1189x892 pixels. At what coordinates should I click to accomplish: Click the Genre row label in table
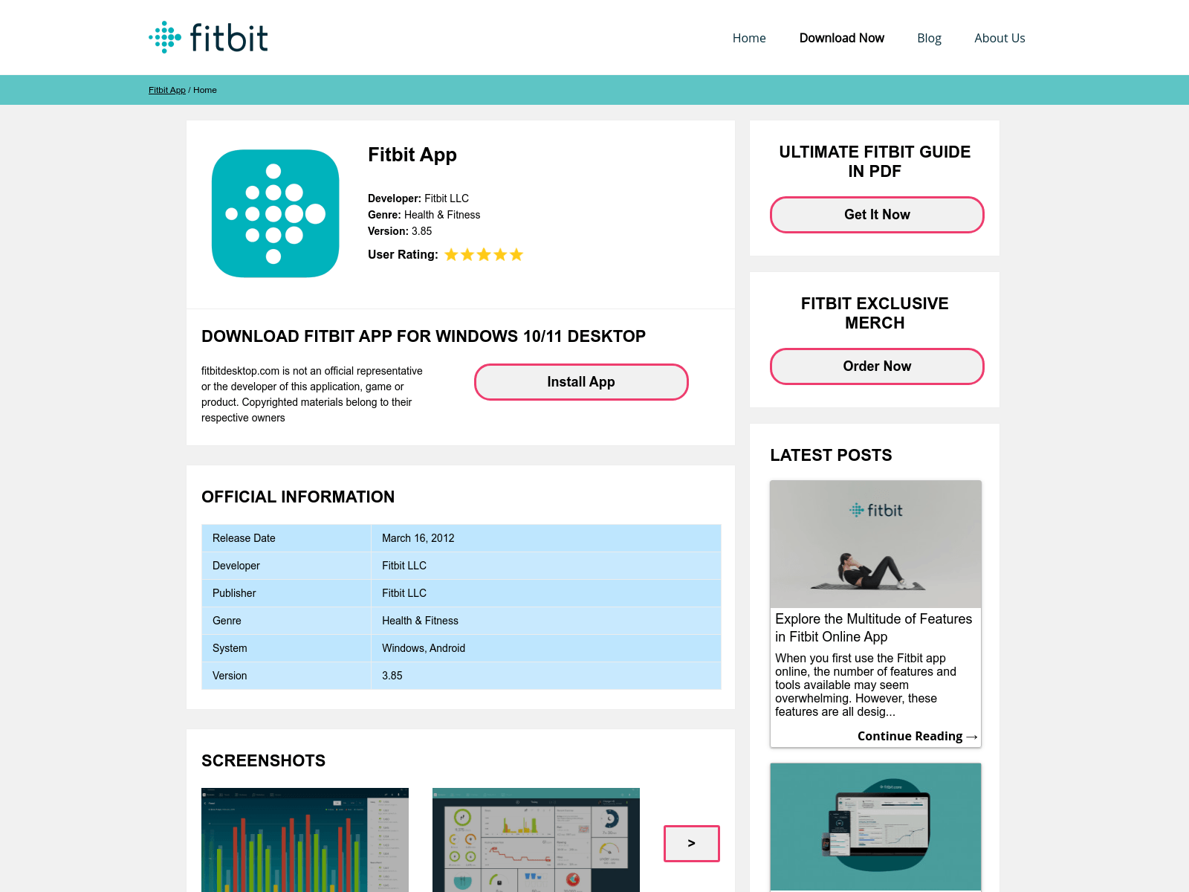pos(227,621)
